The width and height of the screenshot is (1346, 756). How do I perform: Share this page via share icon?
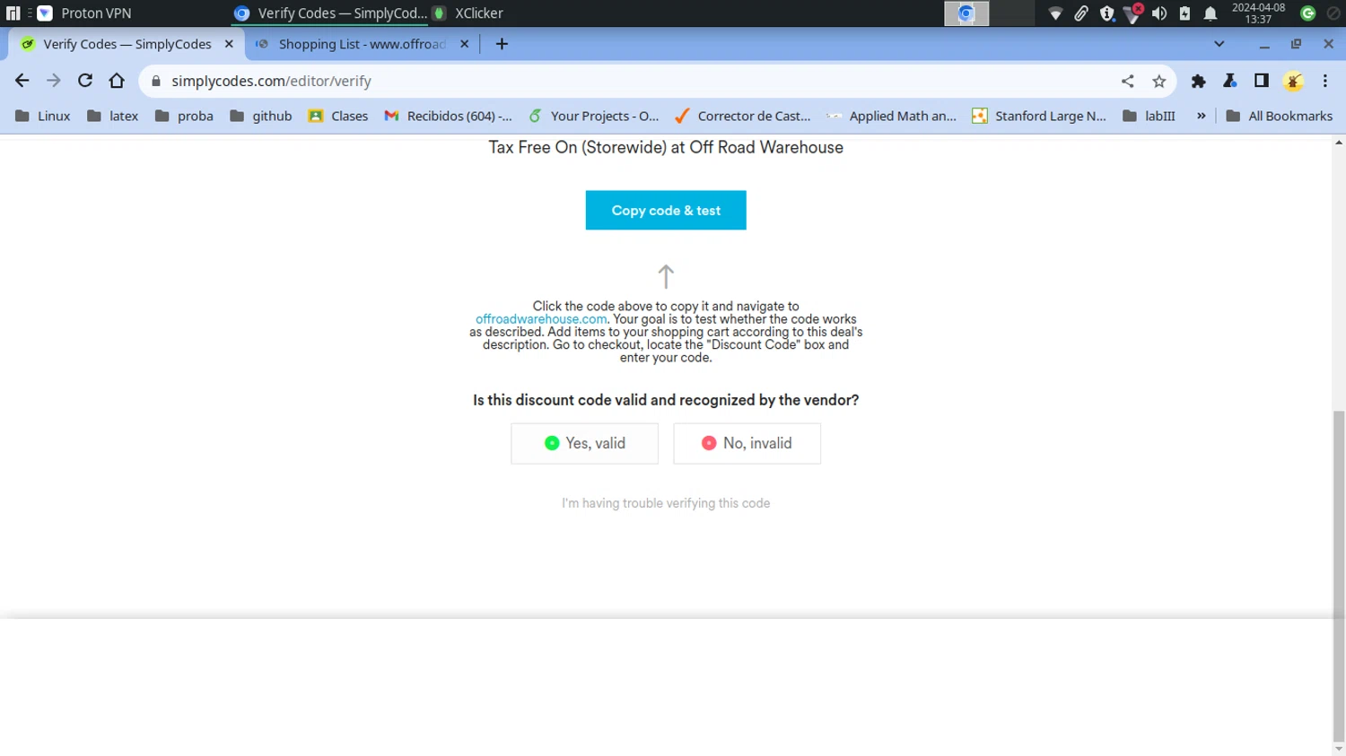pos(1128,81)
